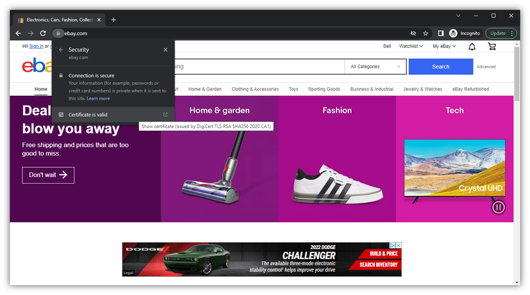Screen dimensions: 530x295
Task: Click the scrollbar down arrow
Action: coord(517,282)
